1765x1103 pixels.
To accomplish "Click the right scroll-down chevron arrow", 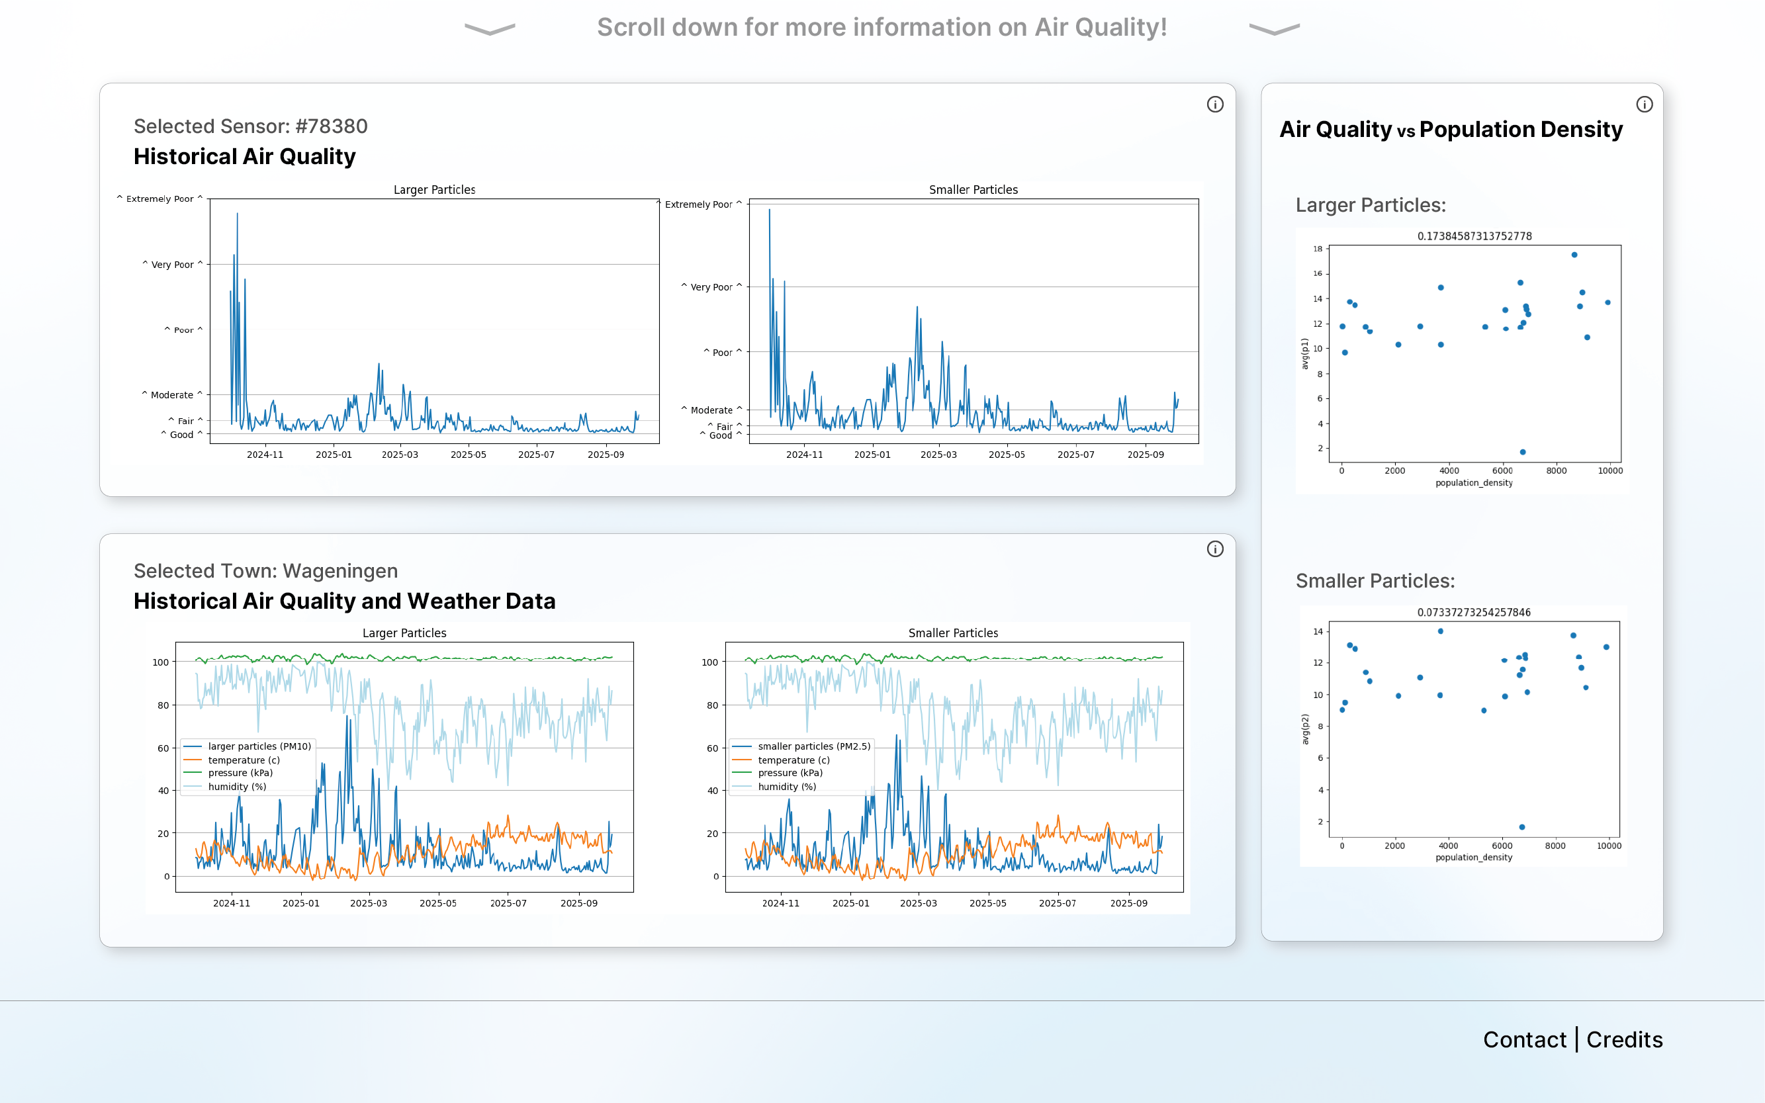I will pyautogui.click(x=1274, y=29).
